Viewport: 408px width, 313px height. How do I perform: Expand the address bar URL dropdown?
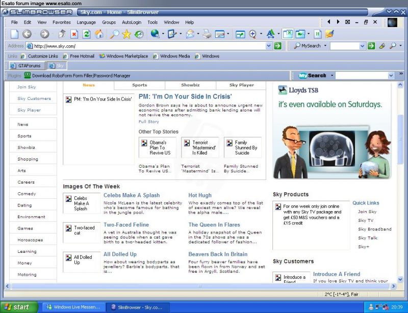tap(269, 46)
